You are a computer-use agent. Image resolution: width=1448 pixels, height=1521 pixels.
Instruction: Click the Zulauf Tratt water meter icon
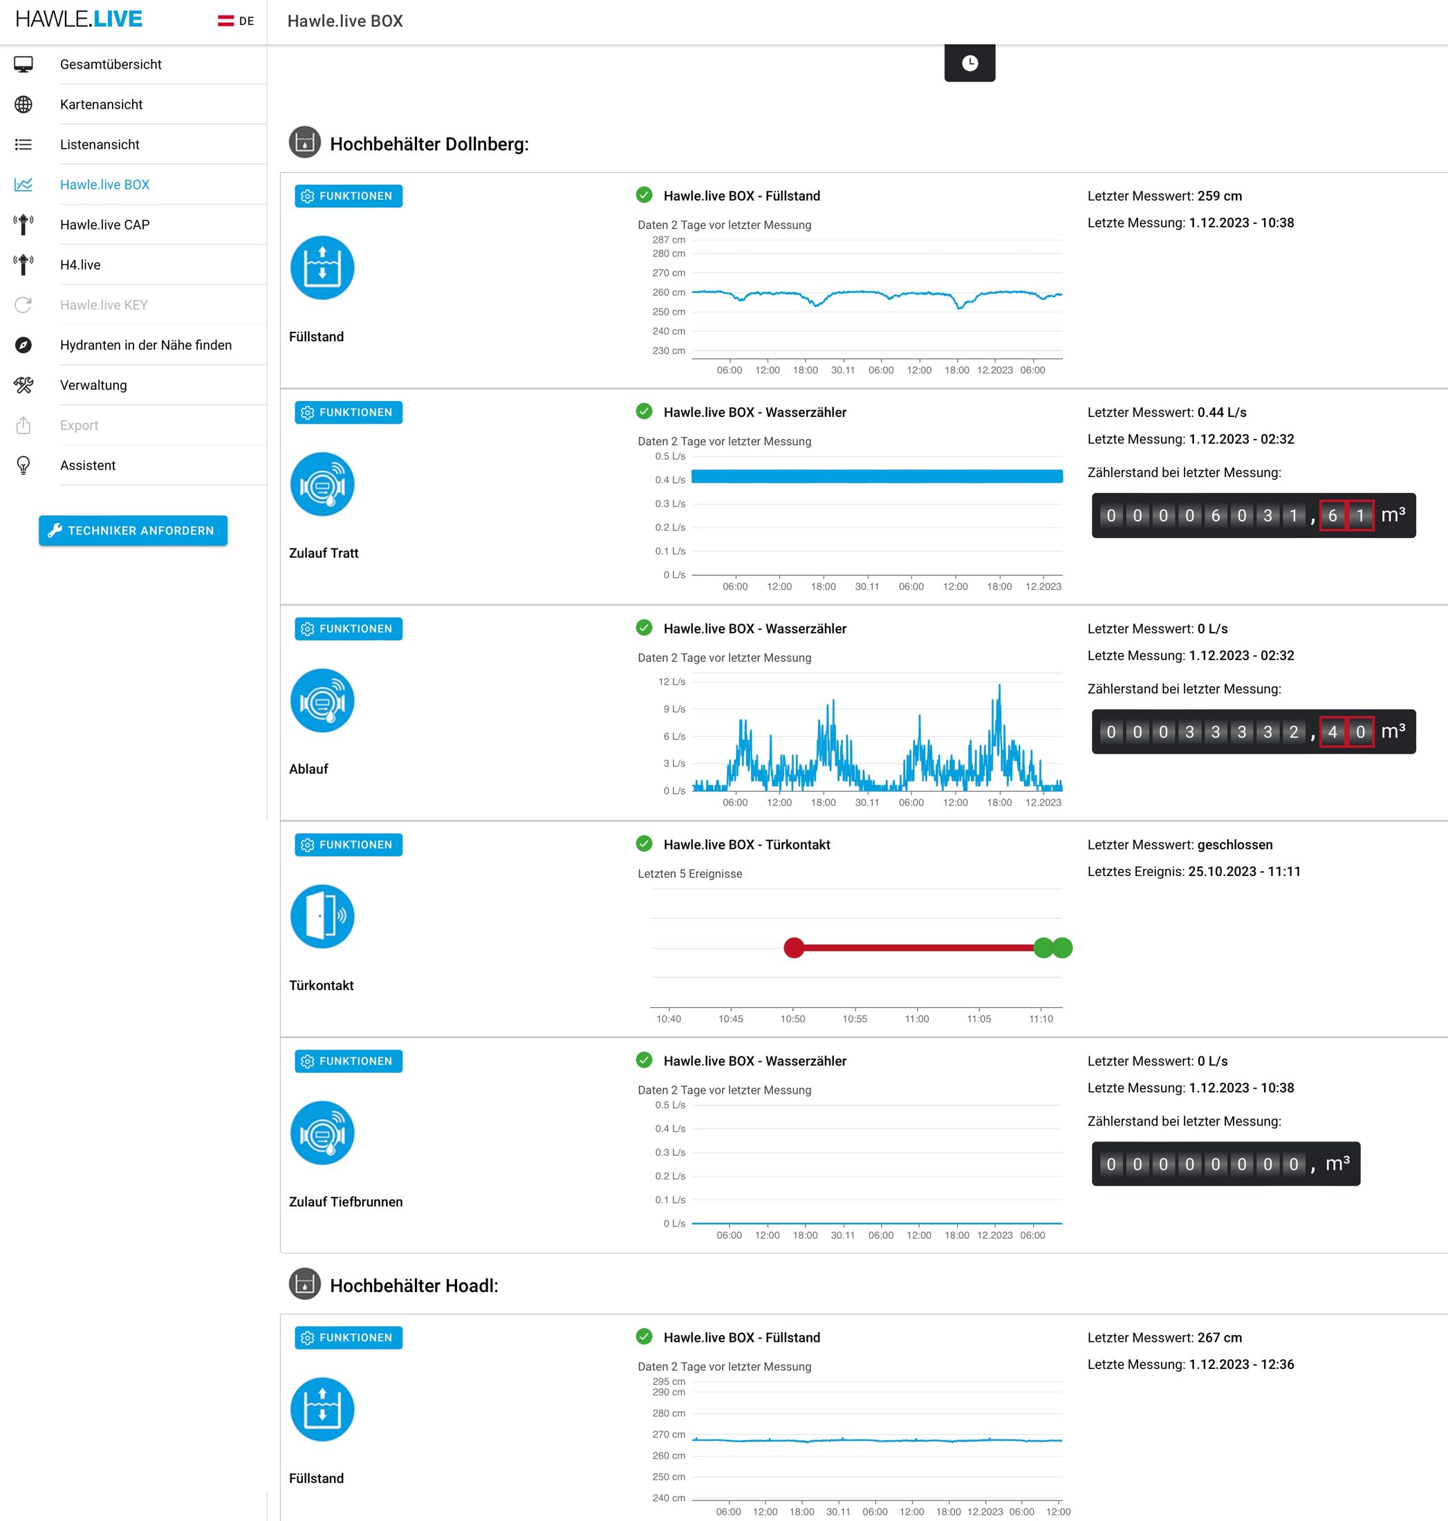click(x=322, y=484)
